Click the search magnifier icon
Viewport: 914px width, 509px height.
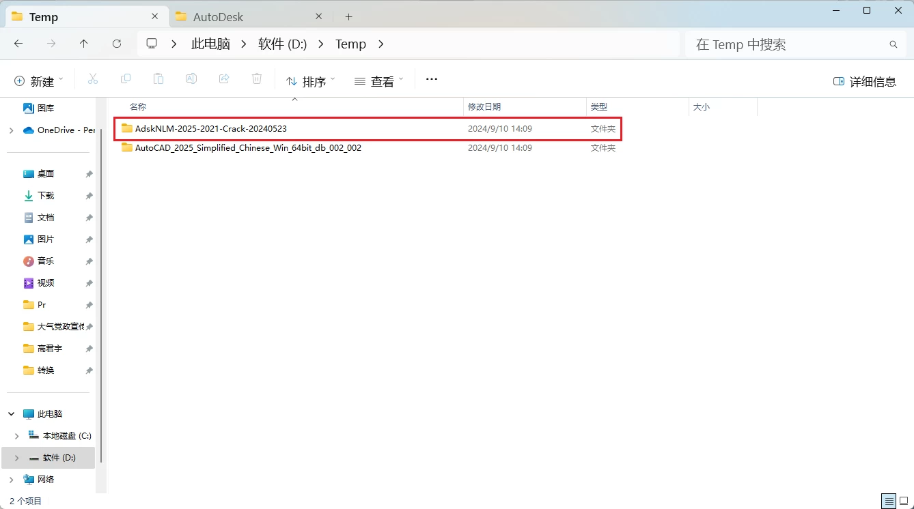(894, 44)
